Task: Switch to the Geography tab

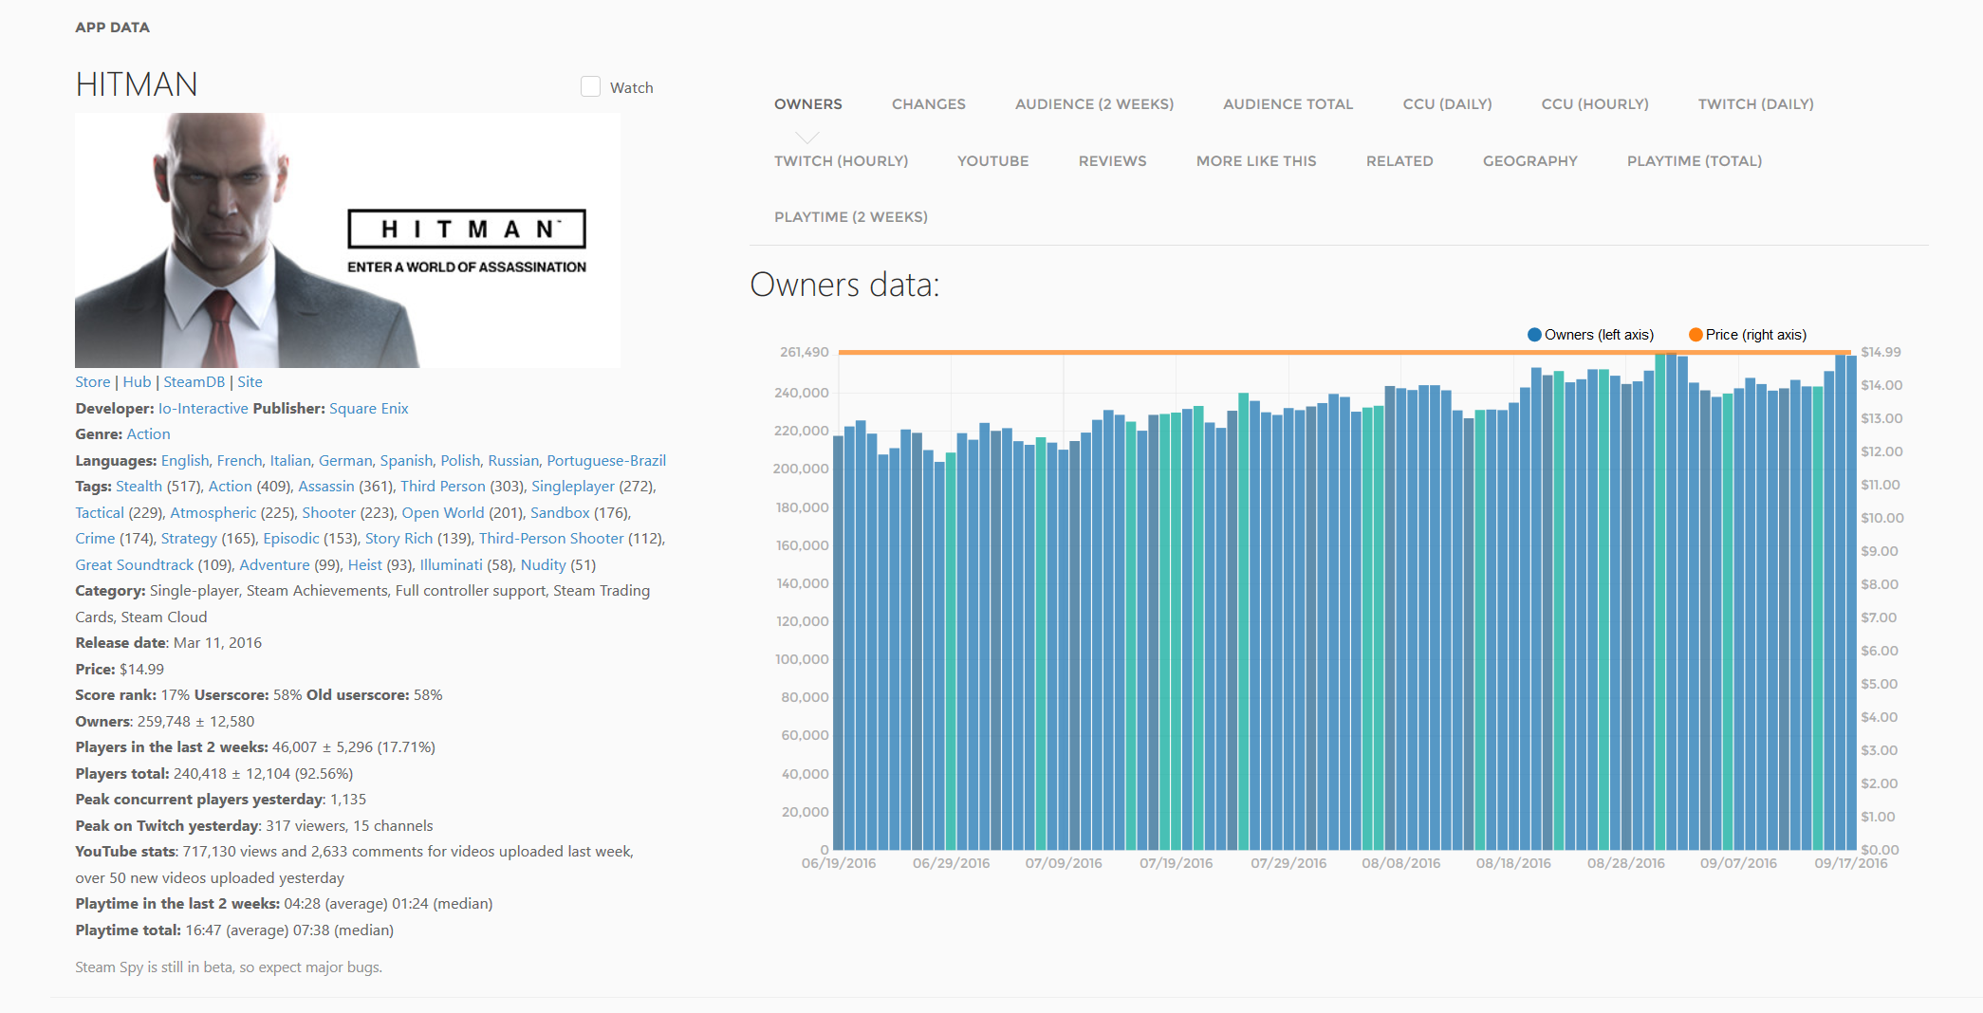Action: [1529, 161]
